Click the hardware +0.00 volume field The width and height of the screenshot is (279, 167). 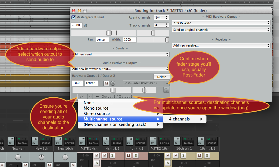tap(78, 83)
